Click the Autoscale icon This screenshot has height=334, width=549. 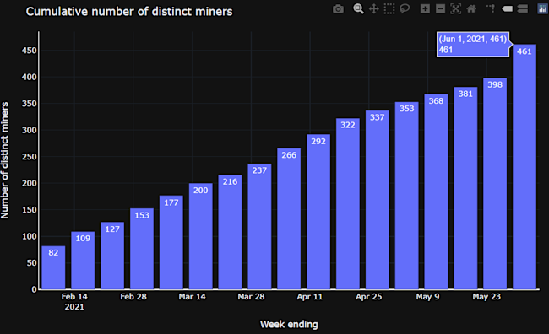455,9
